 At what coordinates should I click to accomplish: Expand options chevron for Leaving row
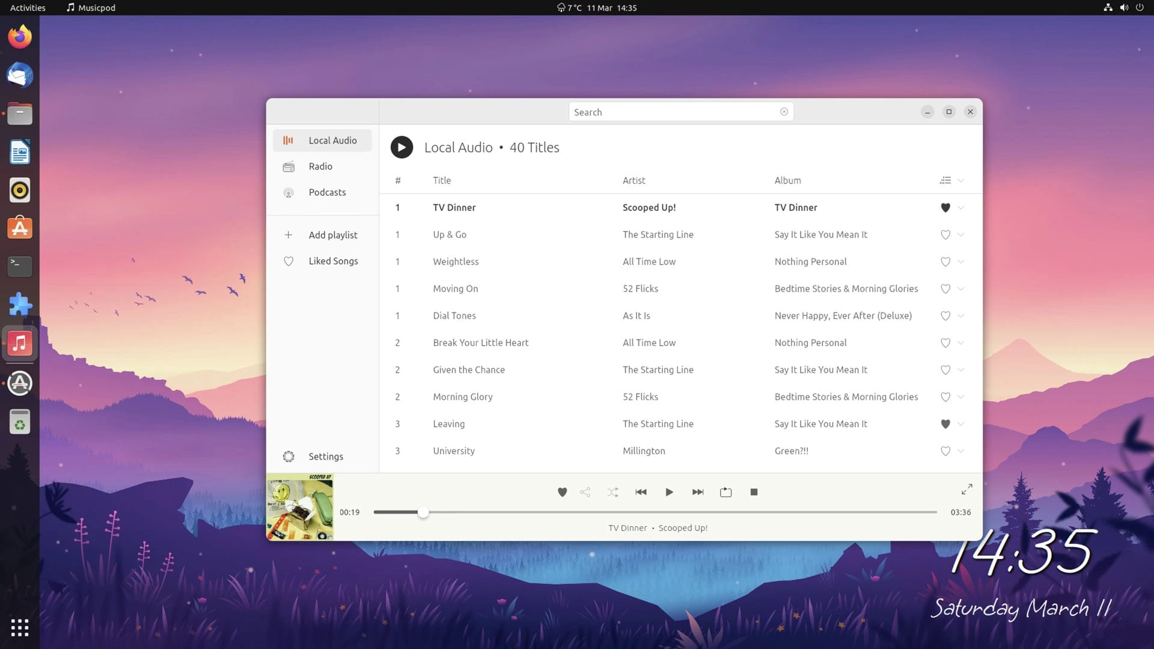960,424
